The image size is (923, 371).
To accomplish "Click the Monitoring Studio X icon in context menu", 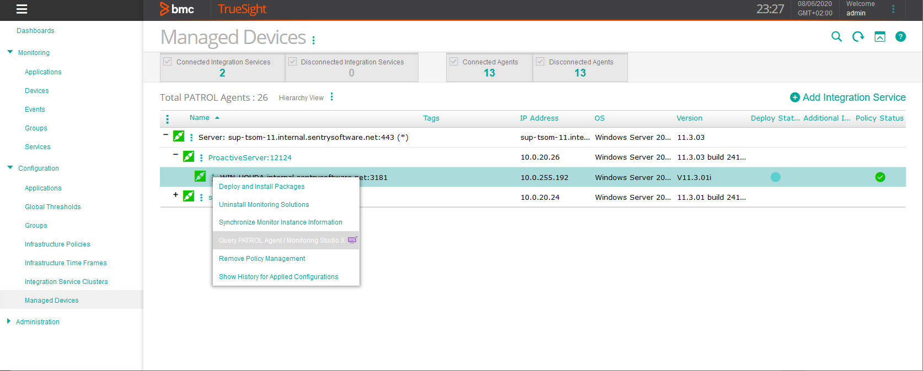I will pyautogui.click(x=352, y=240).
